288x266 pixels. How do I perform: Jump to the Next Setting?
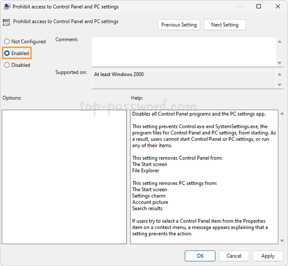(x=224, y=24)
